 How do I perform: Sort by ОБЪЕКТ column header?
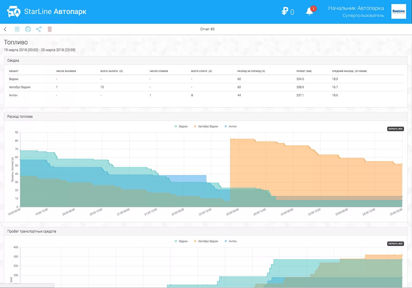point(14,71)
